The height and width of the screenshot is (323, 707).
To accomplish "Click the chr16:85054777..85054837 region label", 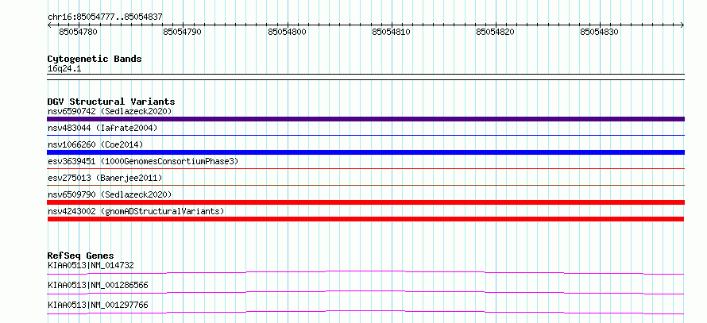I will (105, 17).
